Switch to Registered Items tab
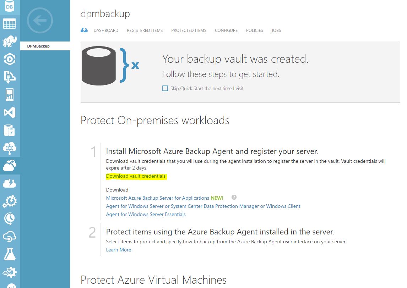407x288 pixels. pos(145,31)
